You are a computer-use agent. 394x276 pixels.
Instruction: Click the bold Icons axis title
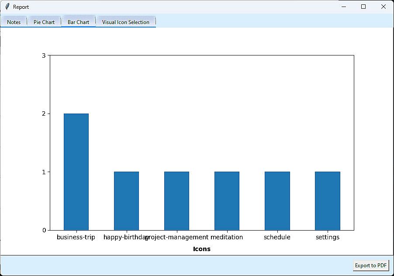click(x=202, y=249)
